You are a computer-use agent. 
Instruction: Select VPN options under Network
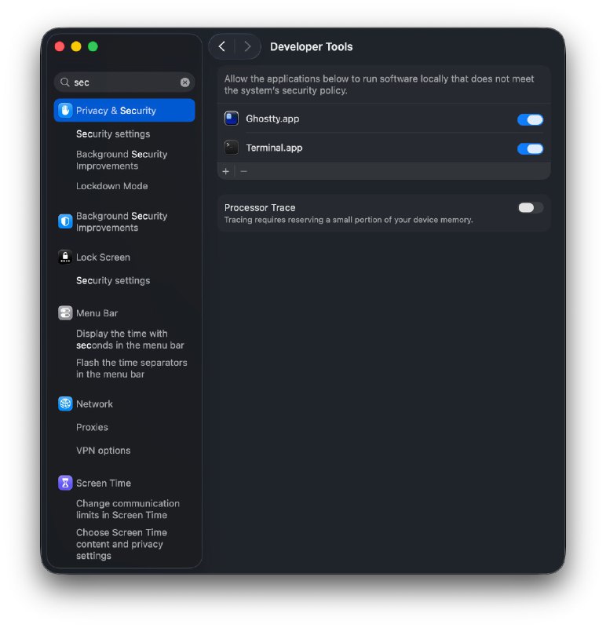click(x=103, y=451)
